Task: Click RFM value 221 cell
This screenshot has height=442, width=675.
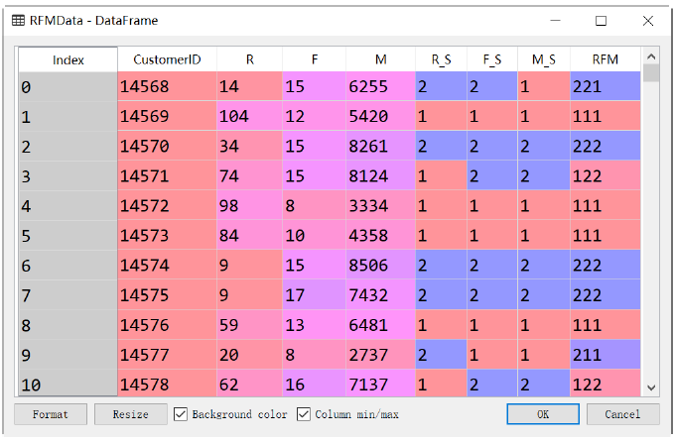Action: [606, 86]
